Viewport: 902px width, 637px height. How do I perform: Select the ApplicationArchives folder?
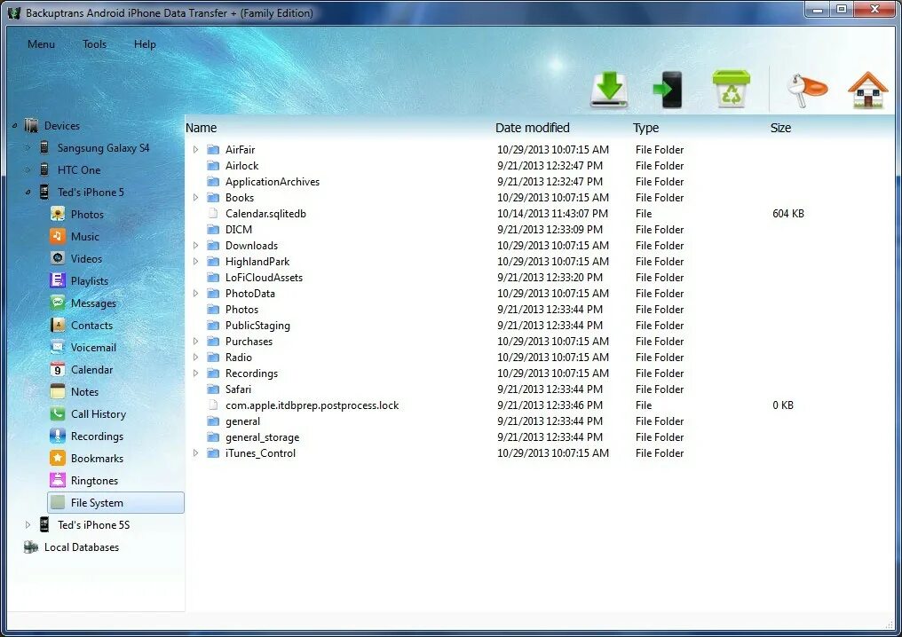pyautogui.click(x=272, y=182)
